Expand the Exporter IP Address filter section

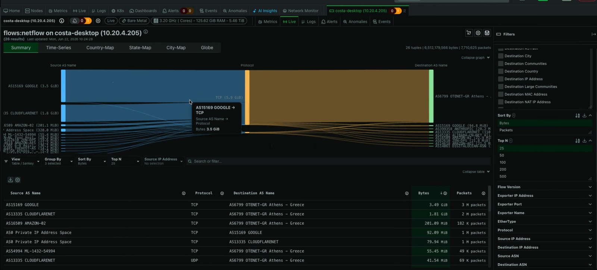click(x=544, y=195)
